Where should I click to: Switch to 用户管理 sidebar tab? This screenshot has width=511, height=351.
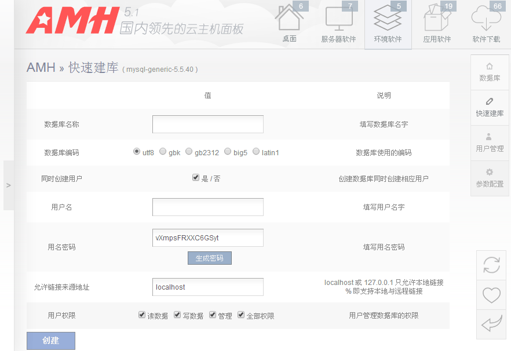pyautogui.click(x=490, y=143)
